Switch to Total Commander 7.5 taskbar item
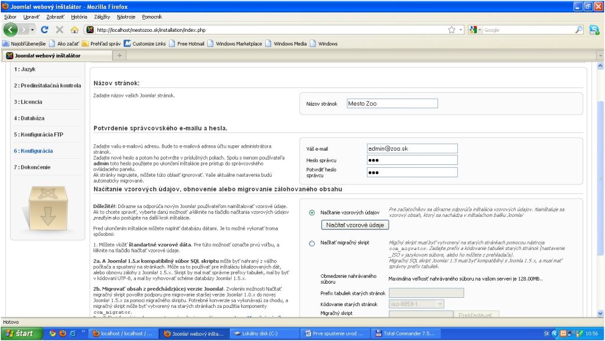605x341 pixels. (405, 333)
